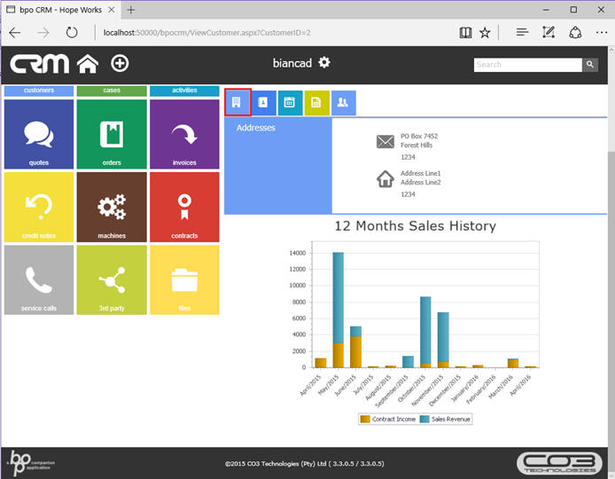Click the footer copyright CO3 Technologies text

click(x=304, y=464)
